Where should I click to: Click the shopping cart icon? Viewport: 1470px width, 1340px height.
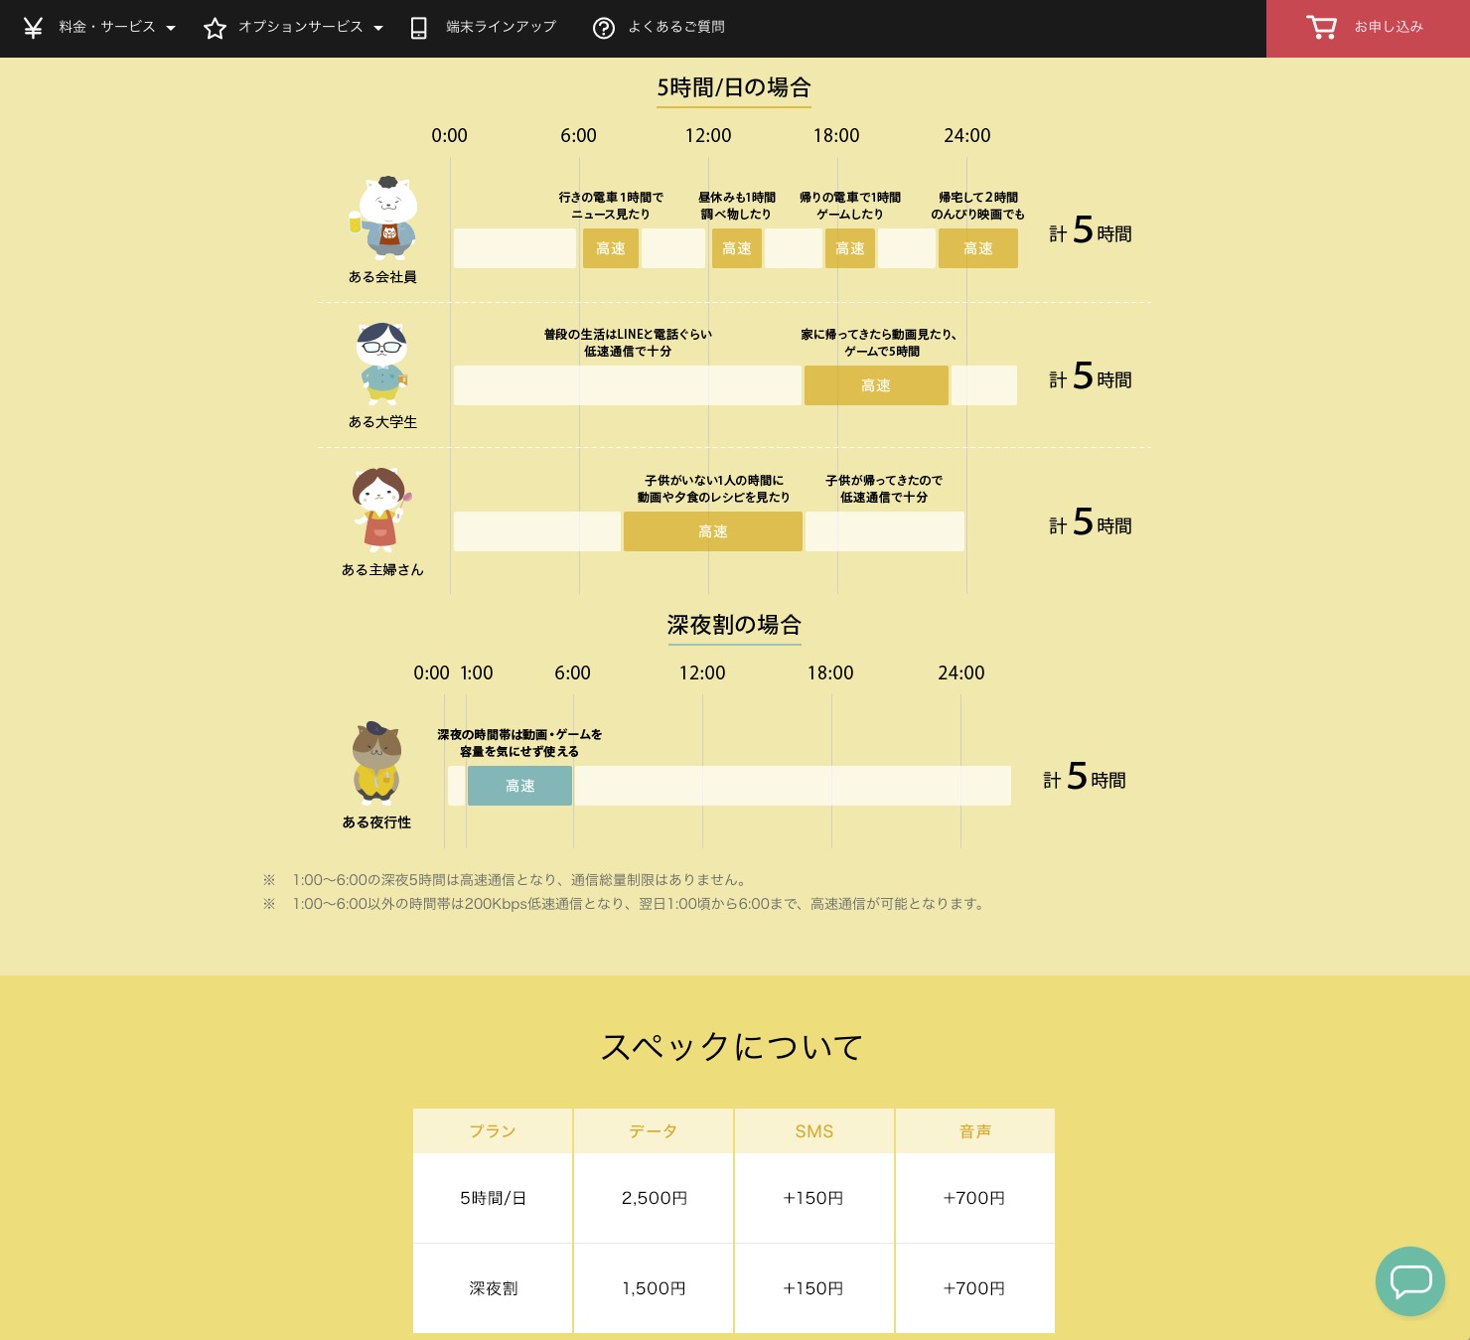tap(1321, 27)
